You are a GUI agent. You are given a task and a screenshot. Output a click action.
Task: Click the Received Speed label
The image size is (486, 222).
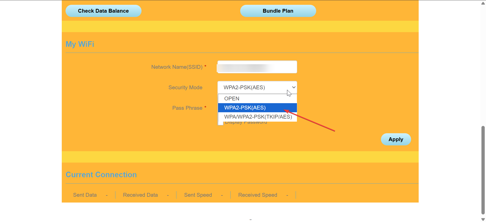(x=258, y=195)
